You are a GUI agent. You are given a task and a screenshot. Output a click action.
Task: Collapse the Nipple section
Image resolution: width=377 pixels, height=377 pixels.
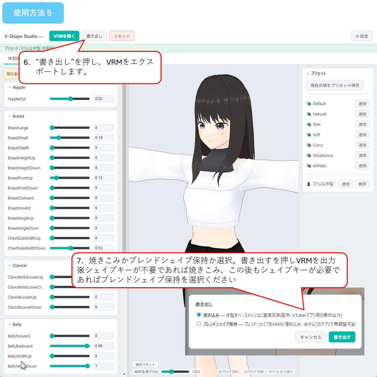point(10,87)
